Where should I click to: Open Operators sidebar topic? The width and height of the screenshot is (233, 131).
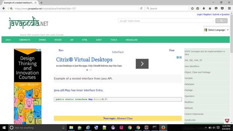coord(189,96)
